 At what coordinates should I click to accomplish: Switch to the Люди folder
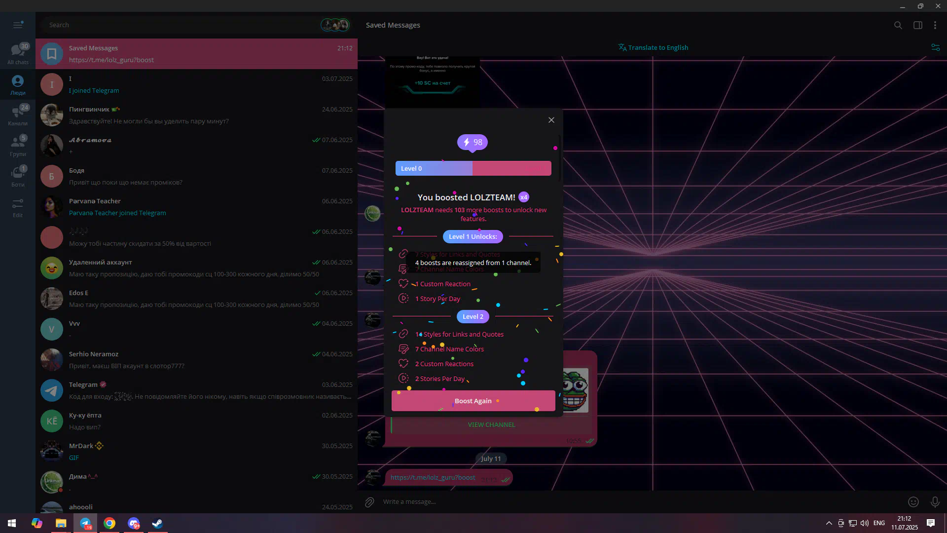pos(18,84)
